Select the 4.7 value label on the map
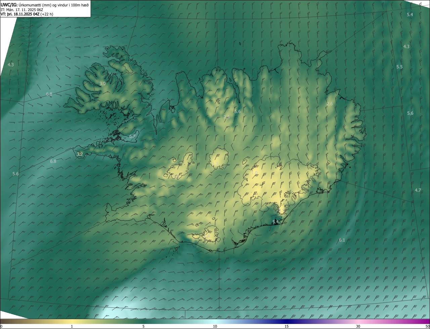The image size is (430, 329). coord(418,190)
